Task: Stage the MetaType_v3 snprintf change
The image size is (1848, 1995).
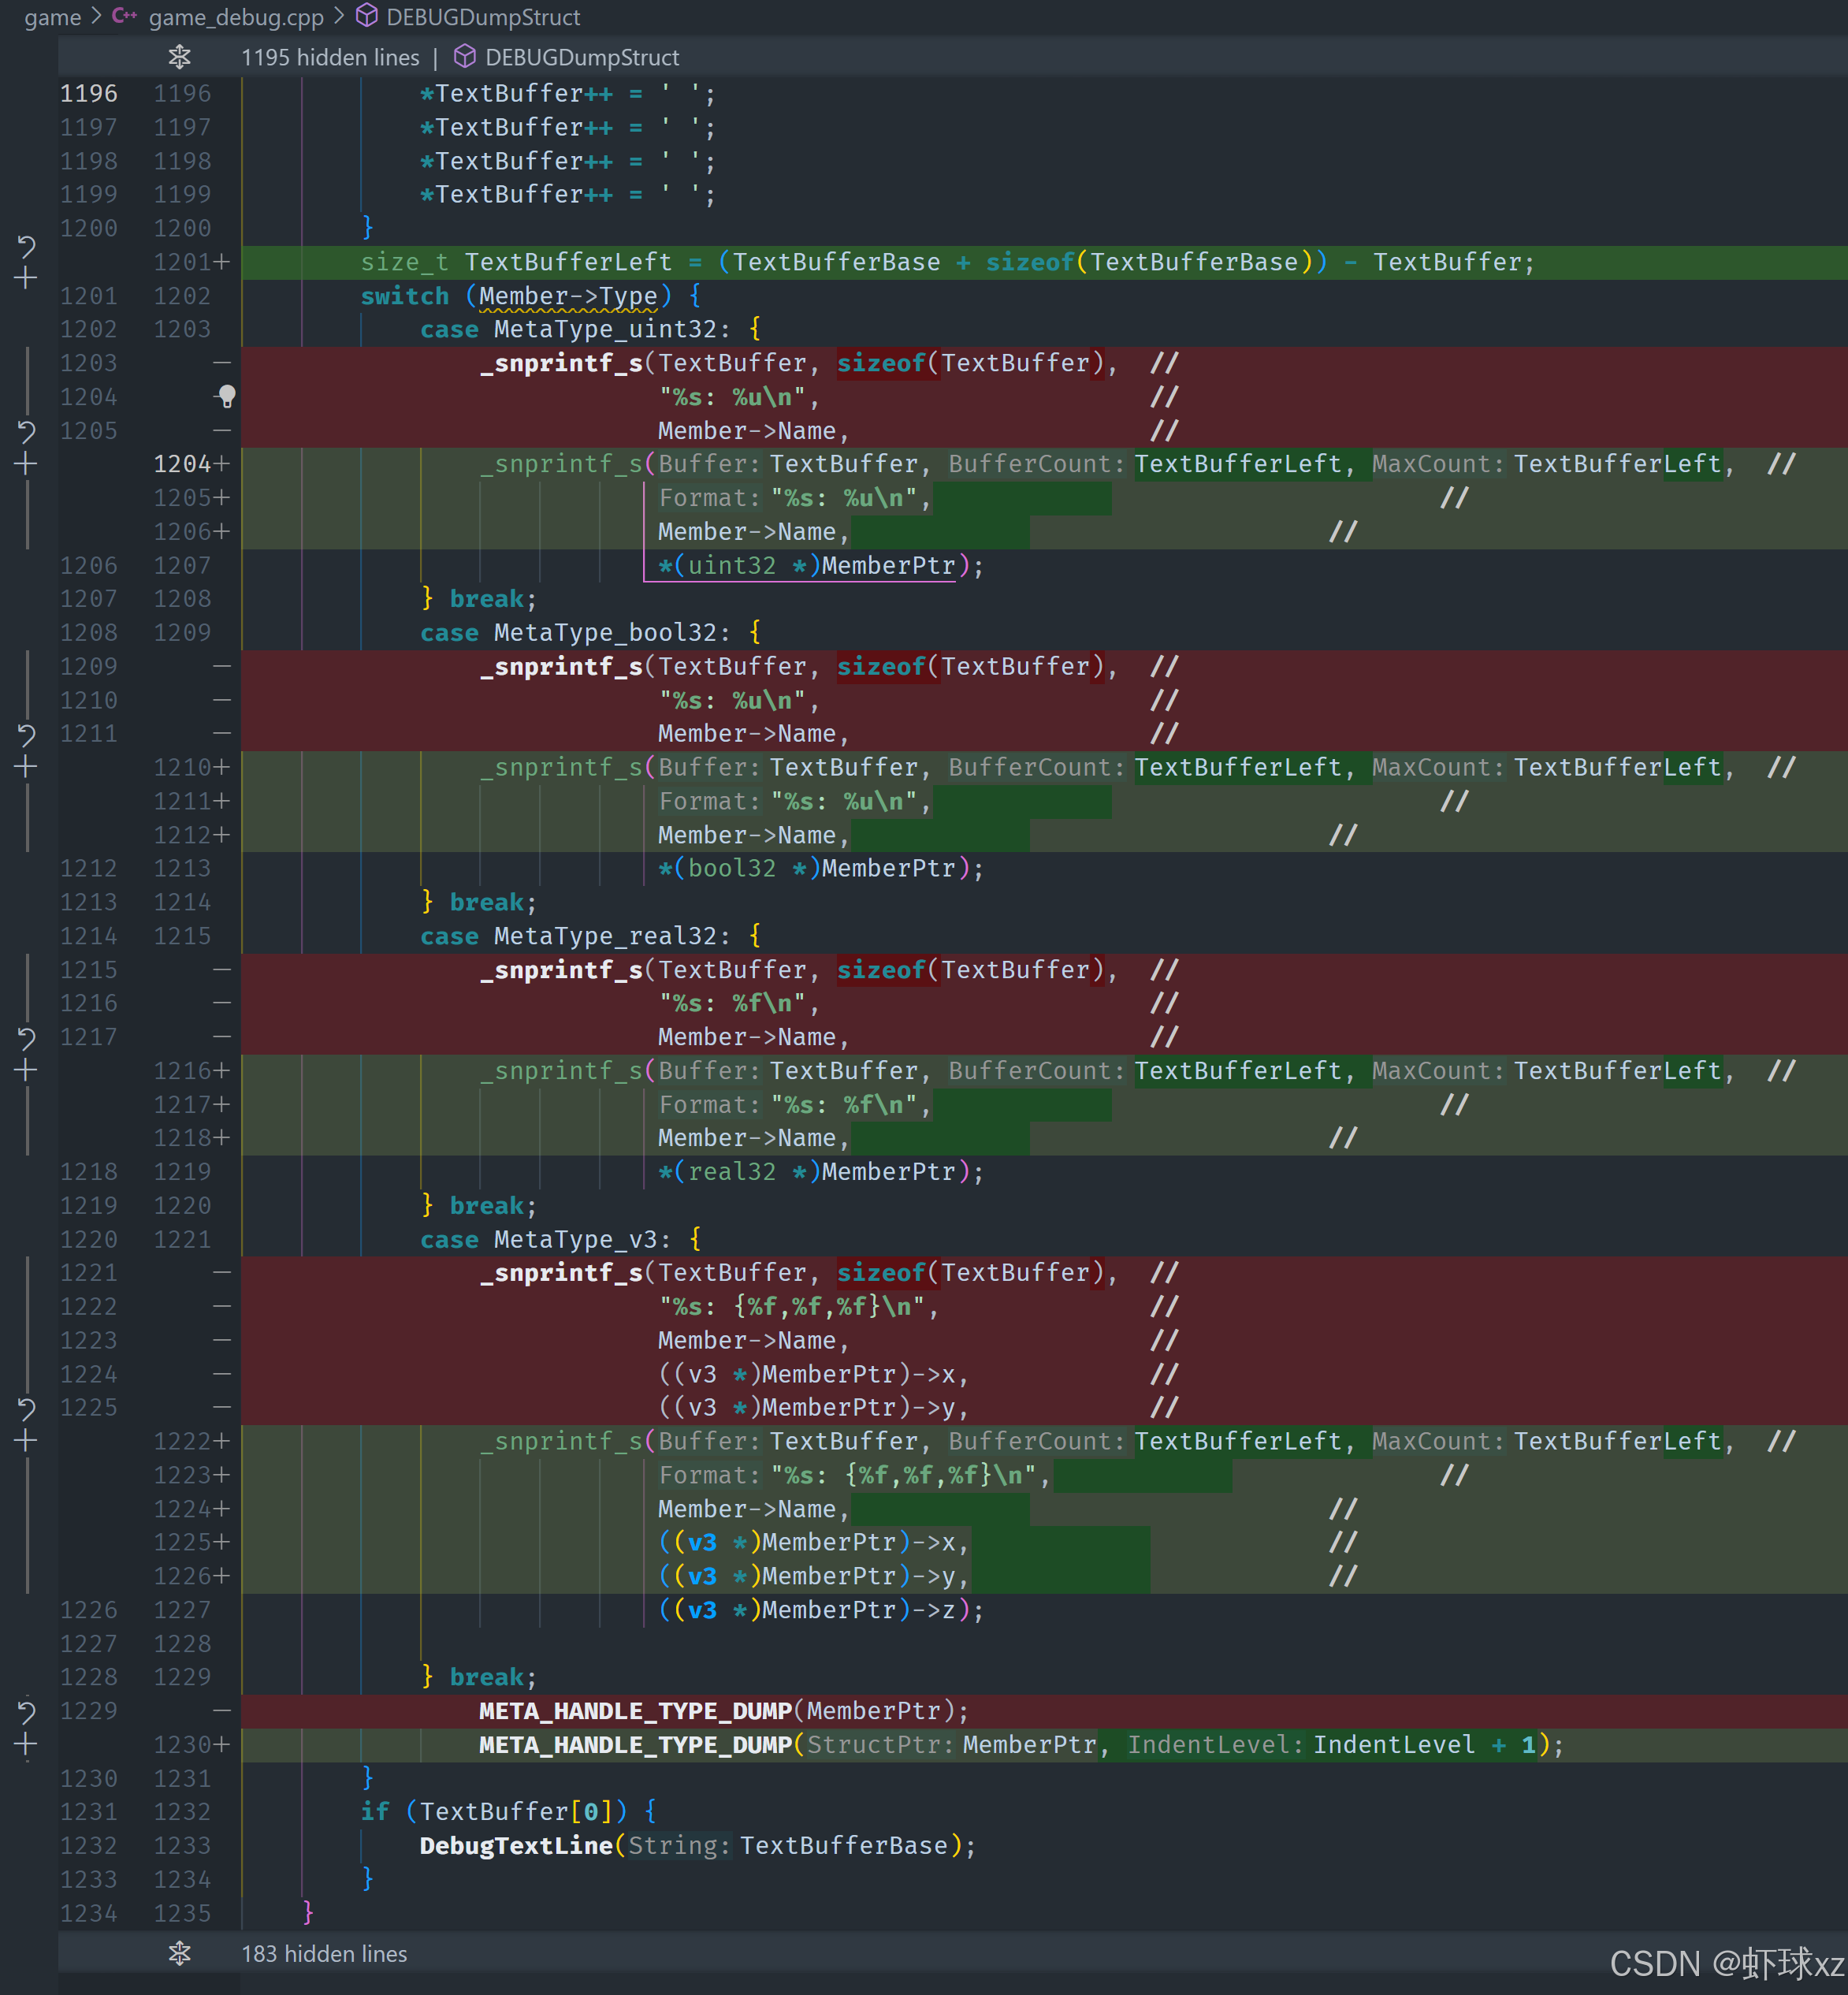Action: tap(27, 1441)
